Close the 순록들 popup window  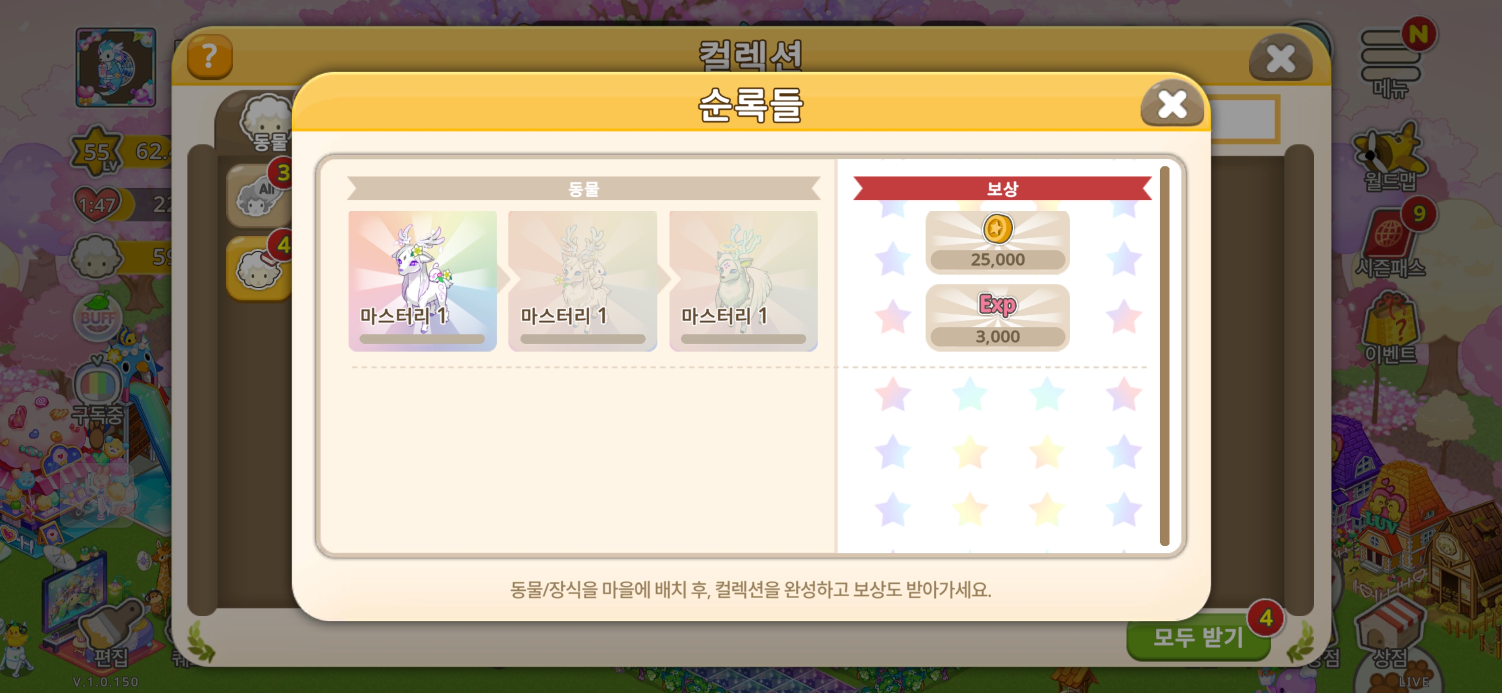(x=1172, y=105)
